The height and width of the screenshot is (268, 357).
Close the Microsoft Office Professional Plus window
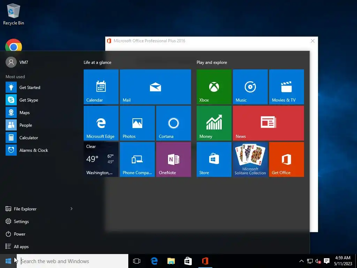(313, 41)
